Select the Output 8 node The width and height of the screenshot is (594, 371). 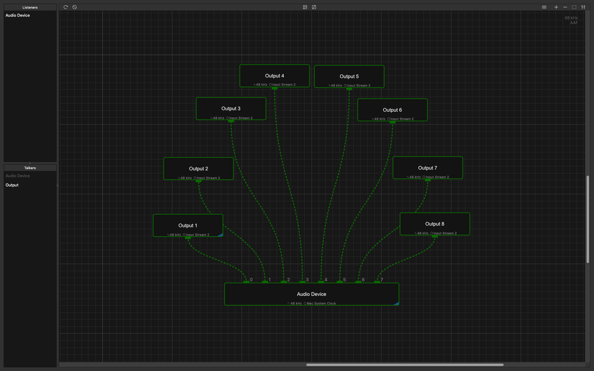click(x=435, y=224)
